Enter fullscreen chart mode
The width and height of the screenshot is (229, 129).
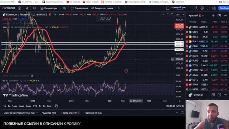(x=208, y=8)
